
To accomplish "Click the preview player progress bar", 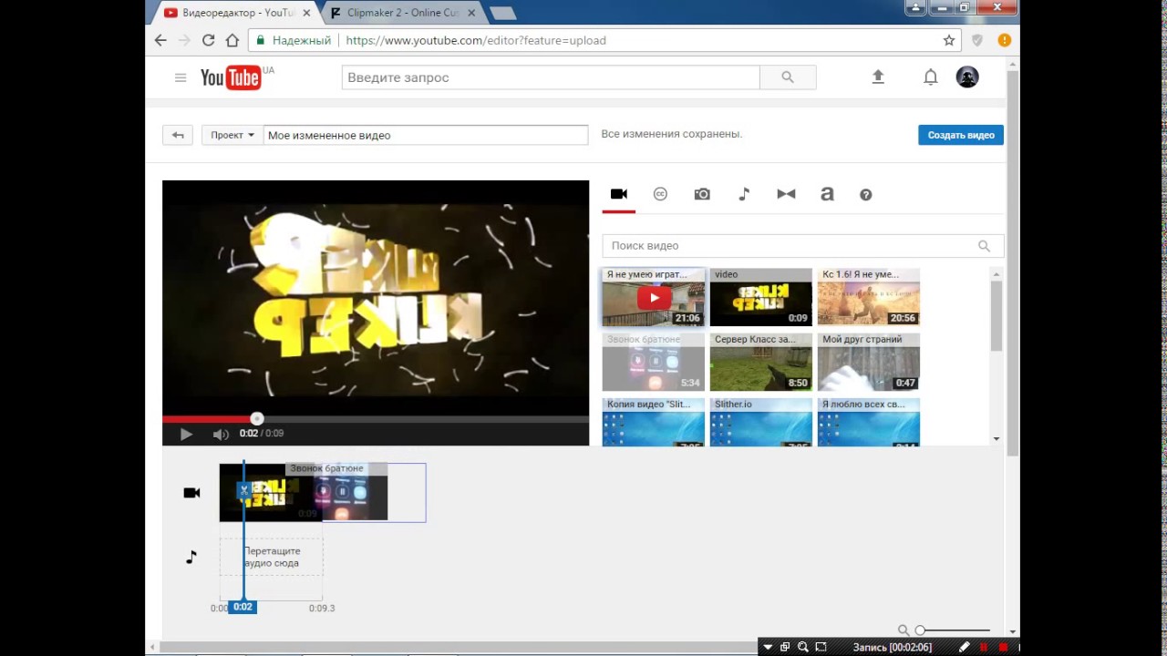I will 376,419.
